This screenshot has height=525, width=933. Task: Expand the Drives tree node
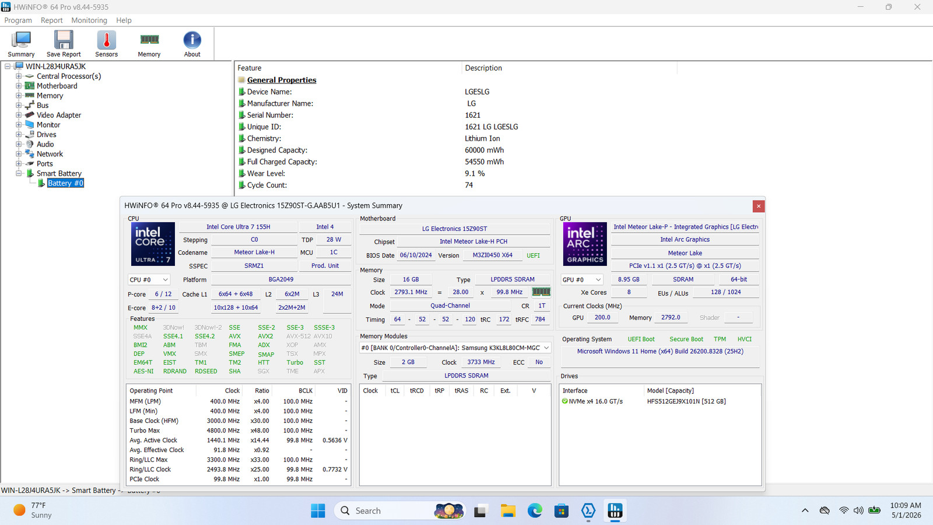click(x=19, y=135)
